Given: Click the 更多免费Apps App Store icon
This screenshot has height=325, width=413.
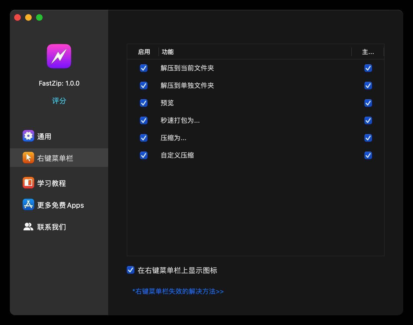Looking at the screenshot, I should click(28, 205).
